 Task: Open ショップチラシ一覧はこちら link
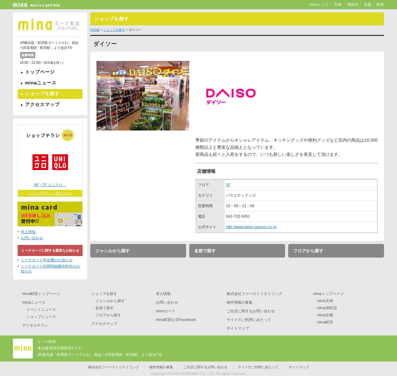pos(50,193)
